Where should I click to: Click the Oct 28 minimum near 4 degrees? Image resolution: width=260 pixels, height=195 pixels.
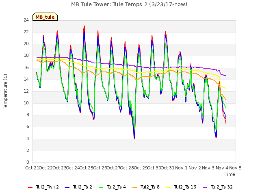[x=134, y=139]
